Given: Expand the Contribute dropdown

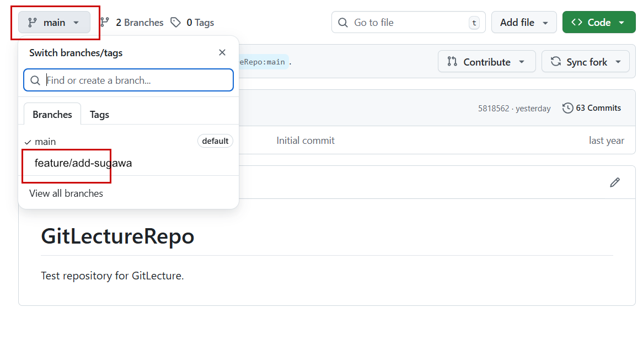Looking at the screenshot, I should 486,62.
